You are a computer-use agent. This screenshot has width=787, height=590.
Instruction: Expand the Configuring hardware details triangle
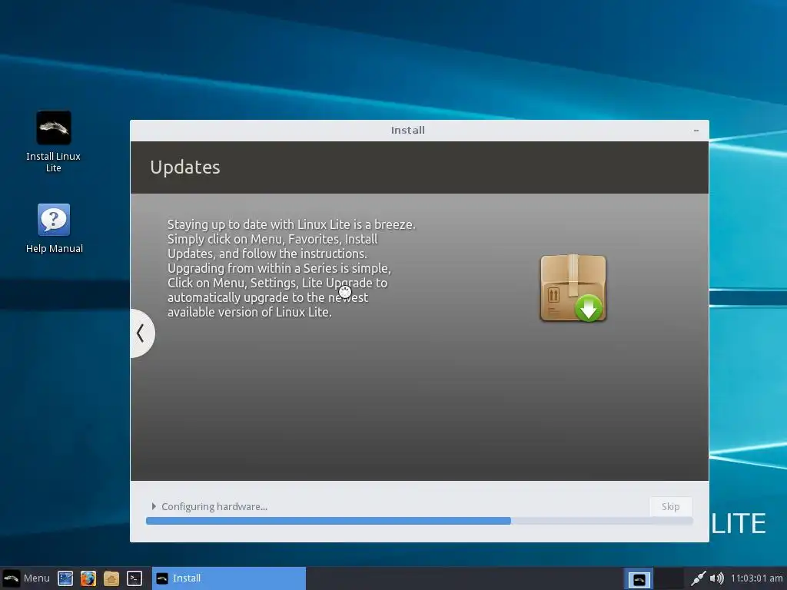point(154,506)
